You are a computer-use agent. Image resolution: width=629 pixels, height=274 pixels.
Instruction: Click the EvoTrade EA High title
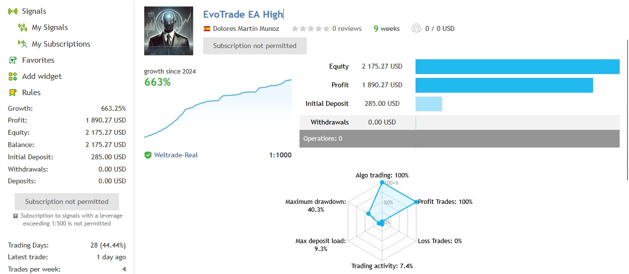click(x=243, y=14)
